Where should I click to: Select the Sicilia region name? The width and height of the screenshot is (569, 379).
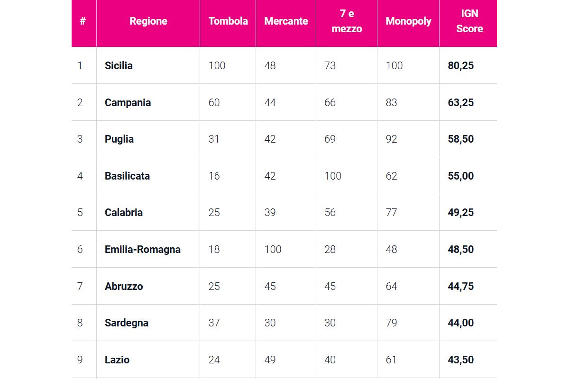[x=119, y=65]
